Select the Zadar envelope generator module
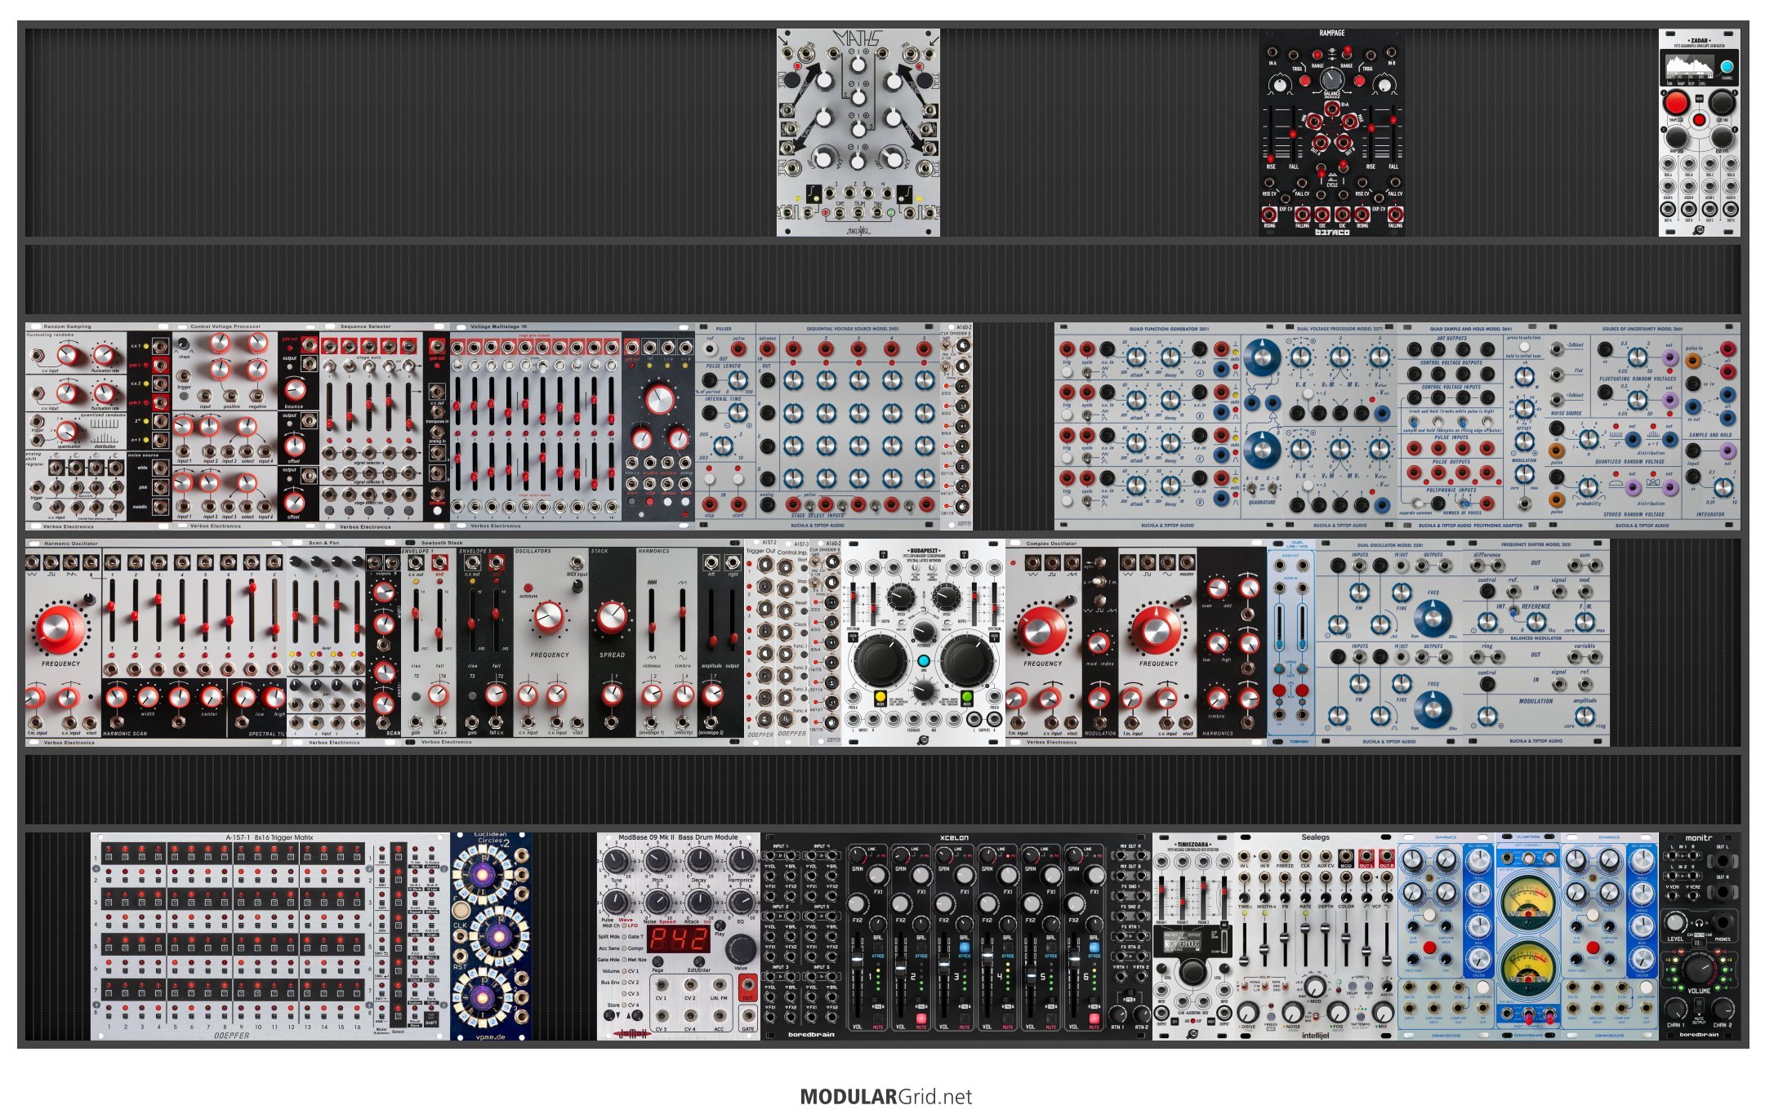 click(x=1699, y=133)
